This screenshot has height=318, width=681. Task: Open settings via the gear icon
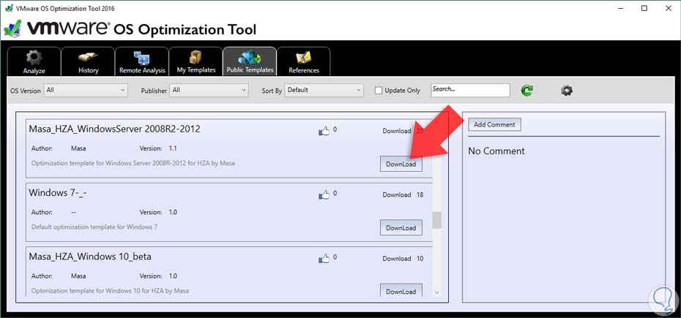(566, 90)
